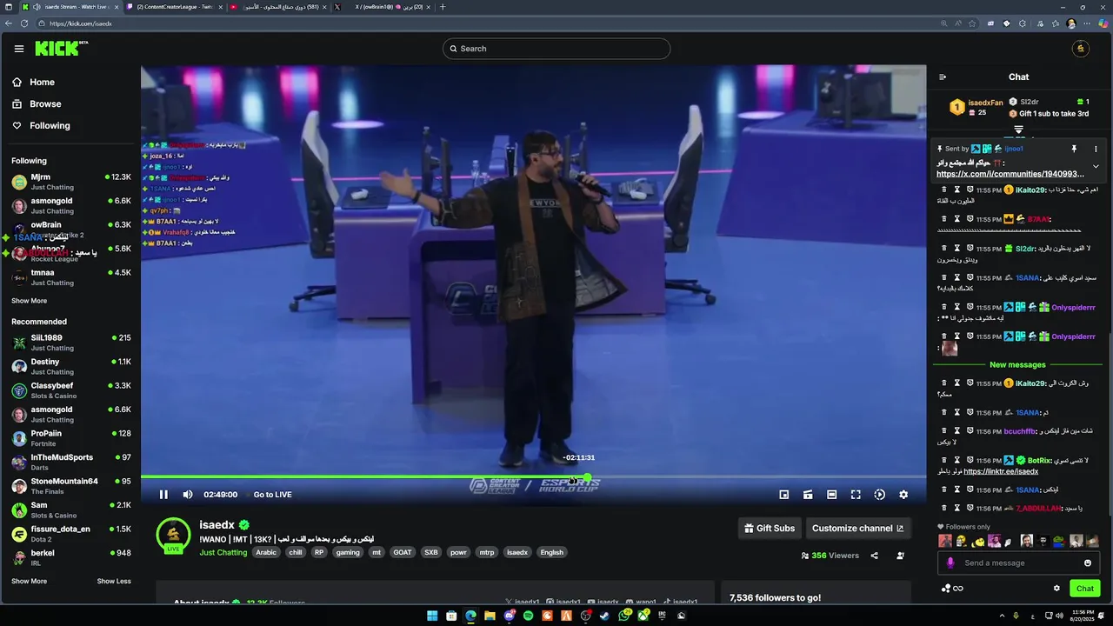Viewport: 1113px width, 626px height.
Task: Pause the stream video
Action: click(x=163, y=495)
